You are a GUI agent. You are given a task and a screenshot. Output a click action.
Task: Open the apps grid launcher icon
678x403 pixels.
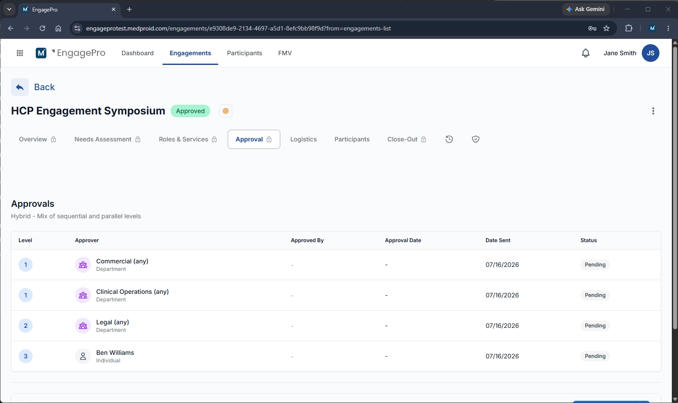20,53
